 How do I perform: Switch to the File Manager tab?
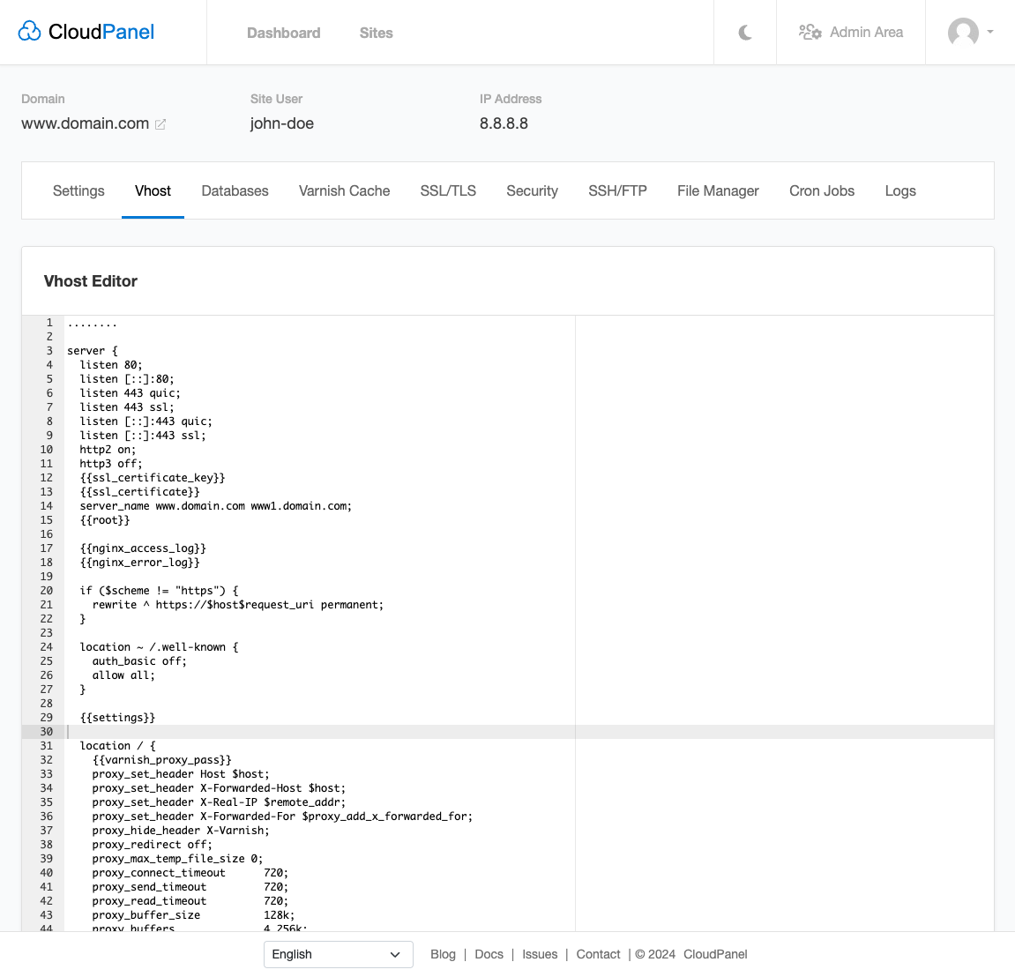[x=717, y=190]
